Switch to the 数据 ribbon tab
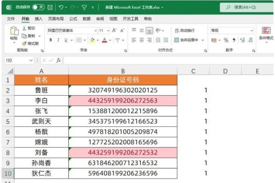Viewport: 275px width, 183px height. (87, 19)
